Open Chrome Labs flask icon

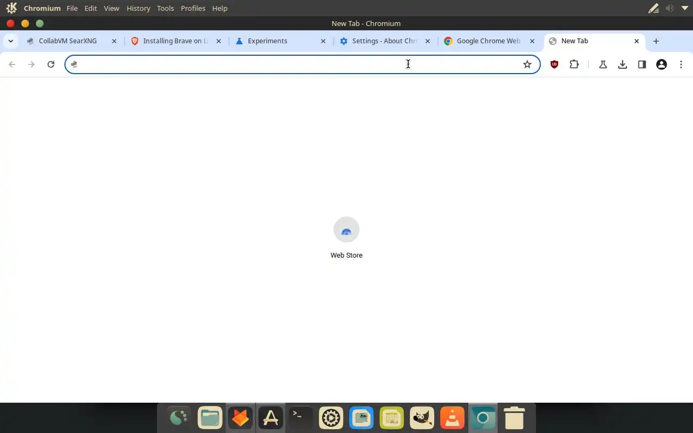pos(603,64)
